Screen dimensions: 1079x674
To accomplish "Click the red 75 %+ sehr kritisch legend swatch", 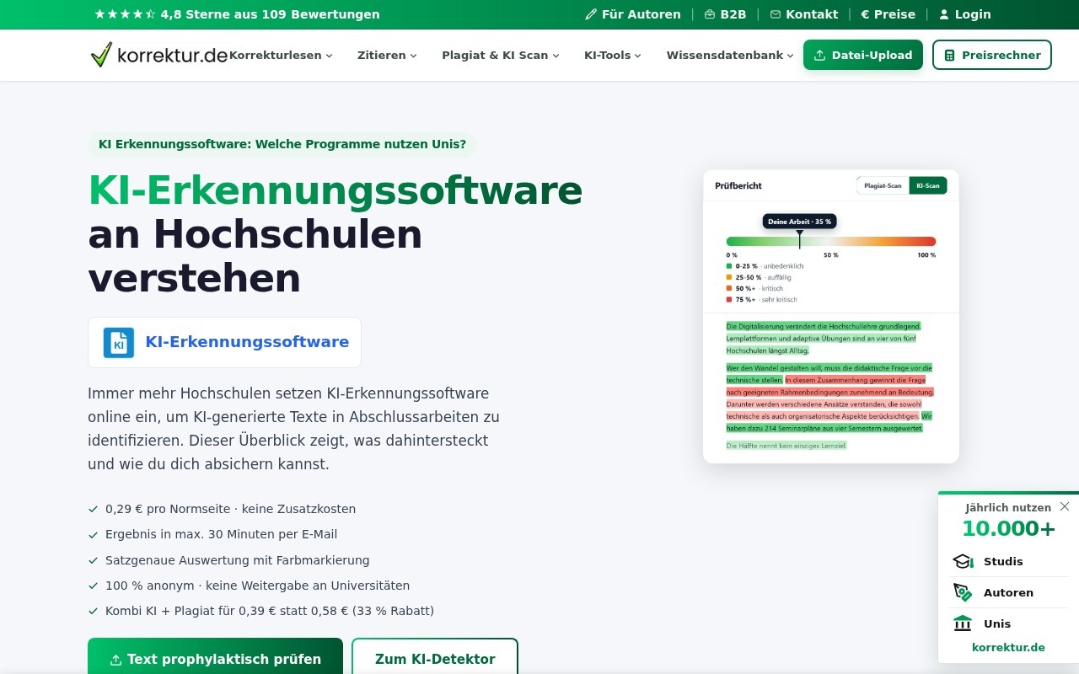I will [x=729, y=299].
